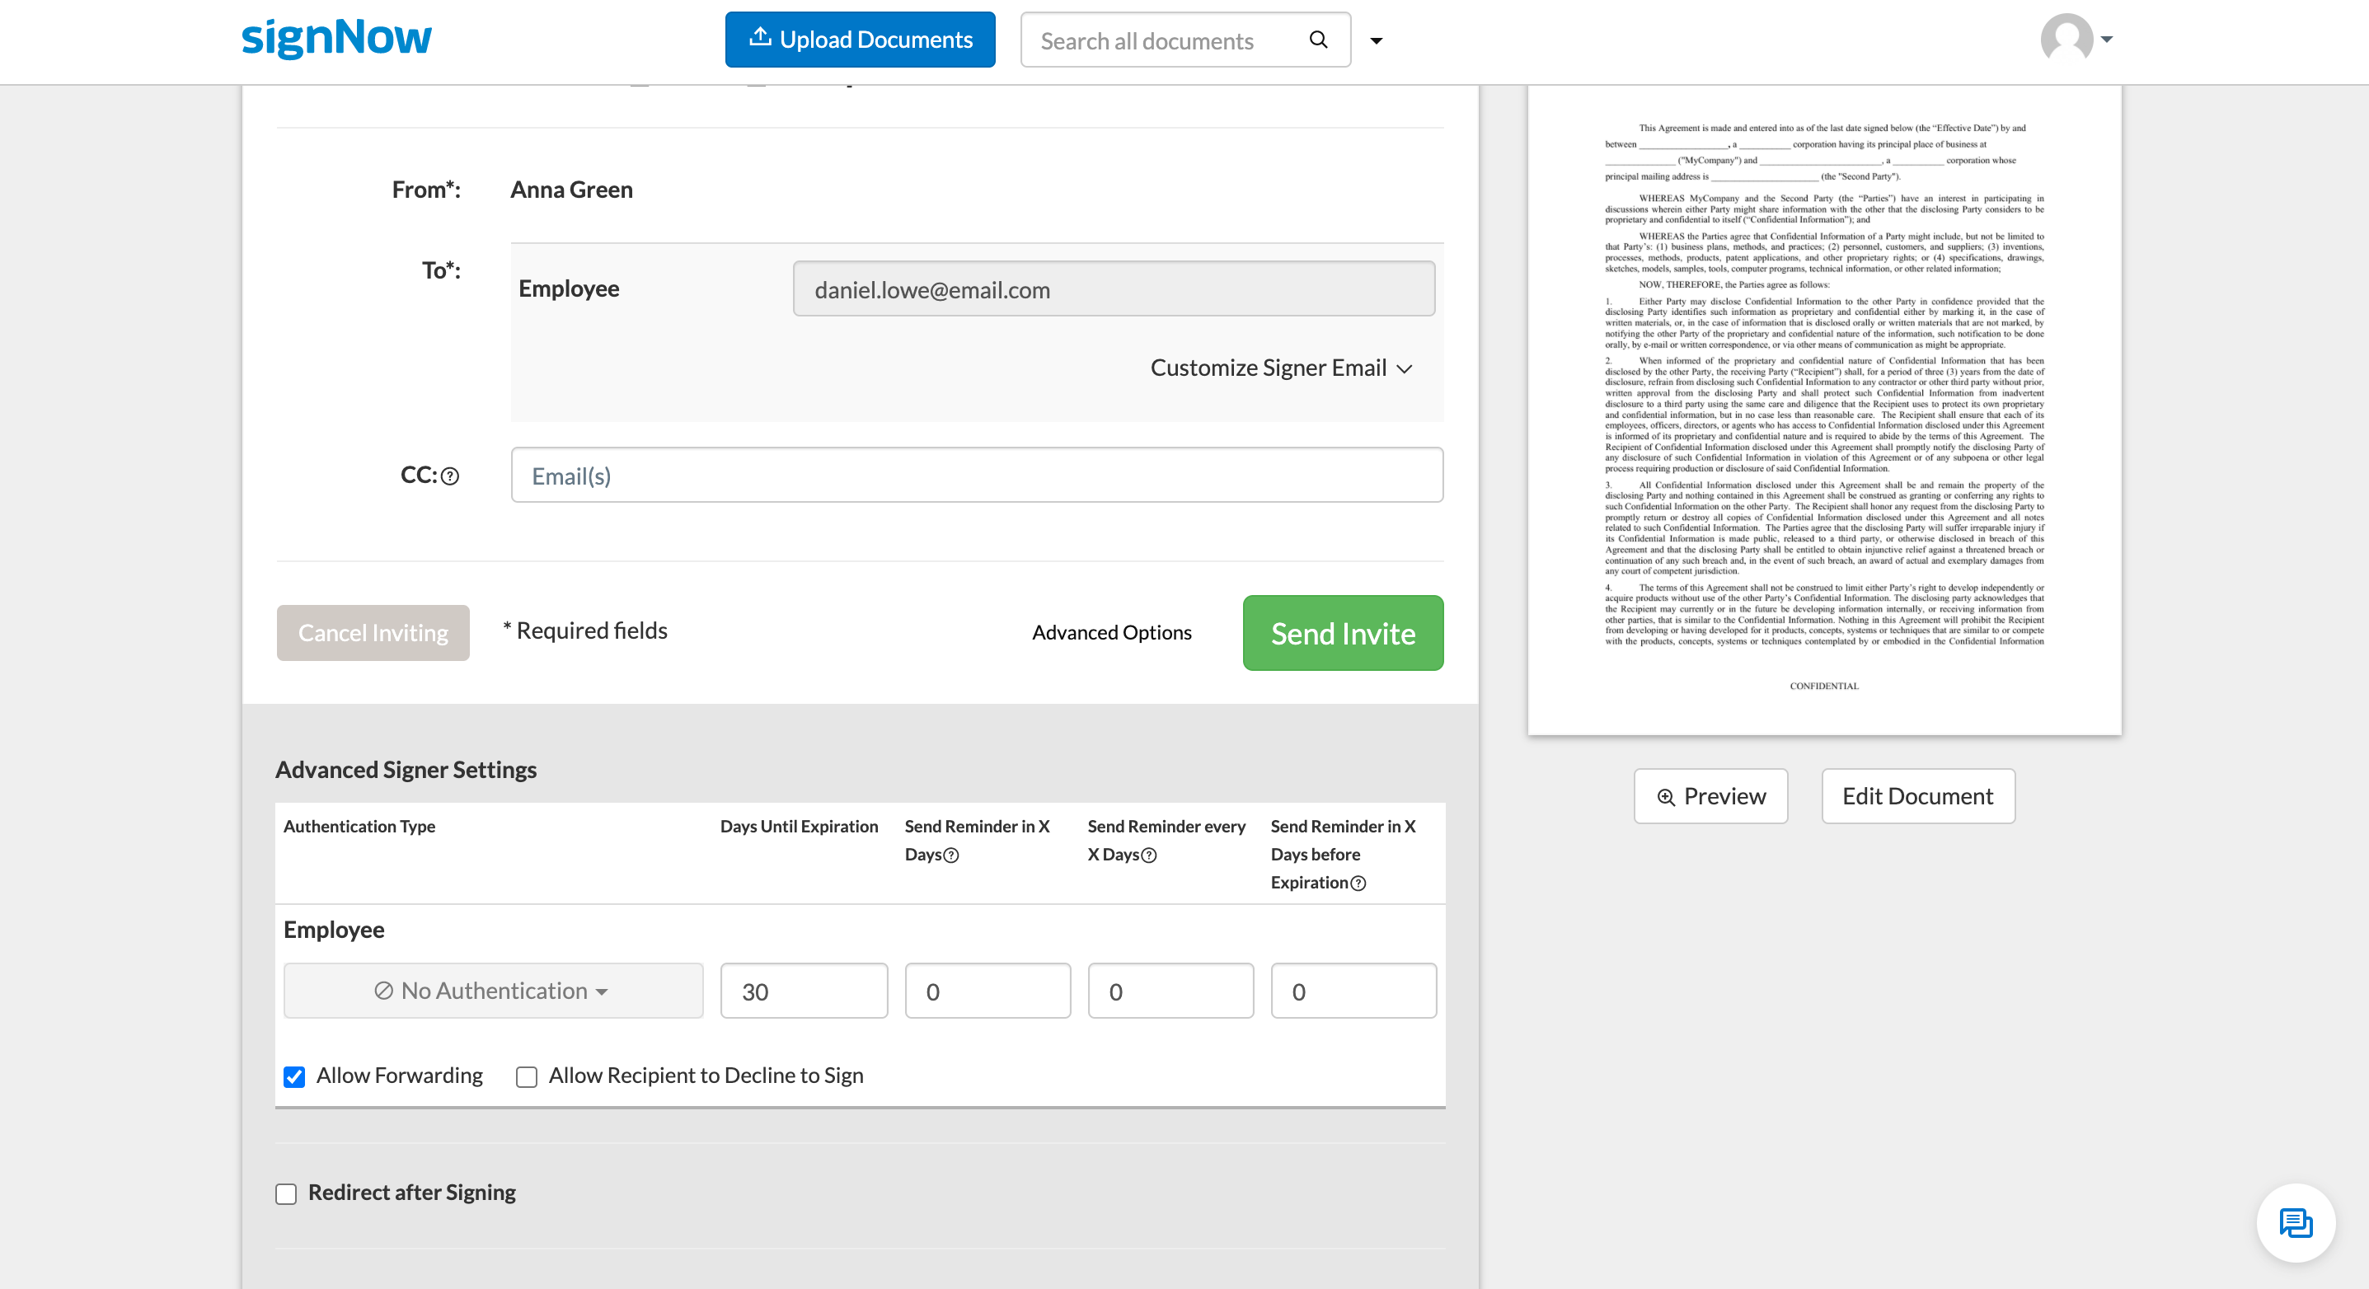Click the signNow logo
The width and height of the screenshot is (2369, 1289).
[335, 38]
